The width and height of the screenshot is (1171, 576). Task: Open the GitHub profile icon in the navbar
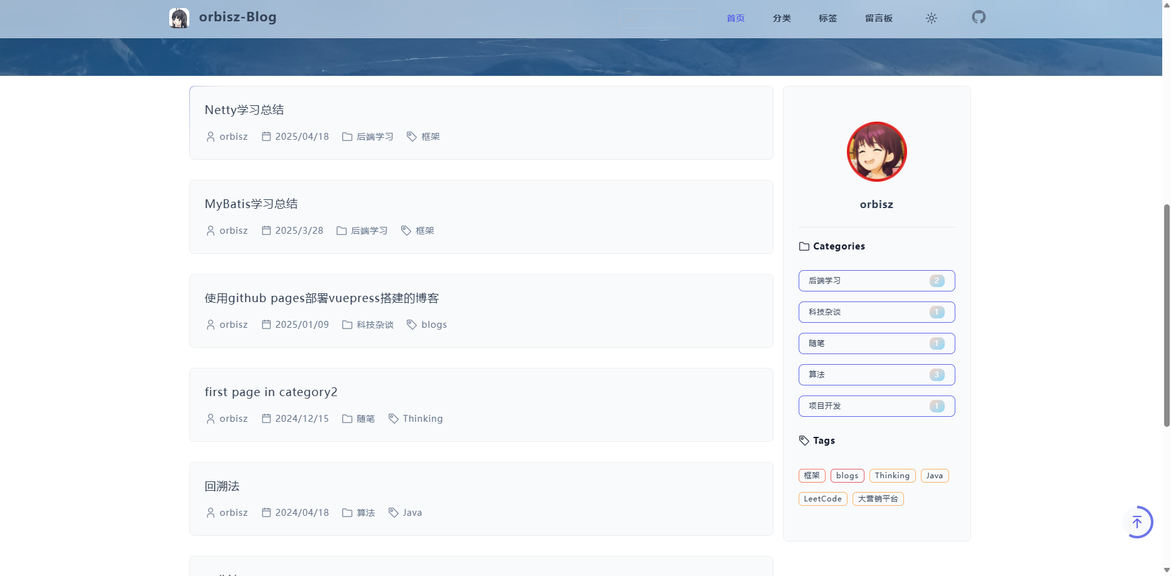tap(979, 17)
